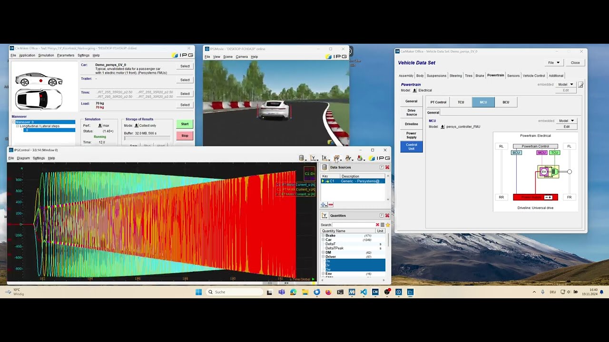Open the CarMaker CM taskbar icon
Viewport: 609px width, 342px height.
375,292
